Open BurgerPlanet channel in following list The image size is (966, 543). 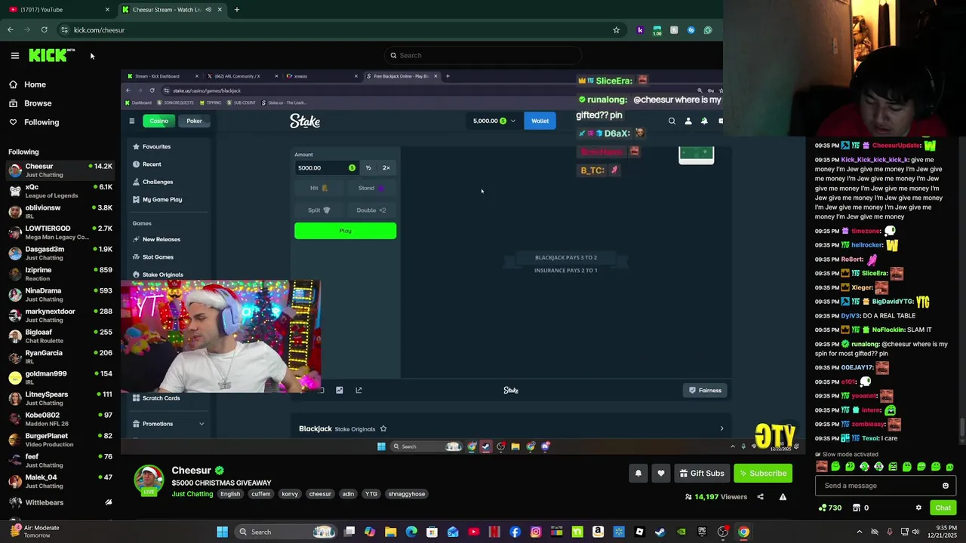pos(59,440)
